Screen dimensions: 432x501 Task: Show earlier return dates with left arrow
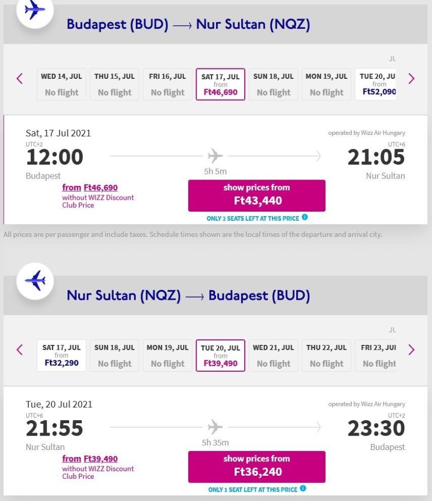20,350
